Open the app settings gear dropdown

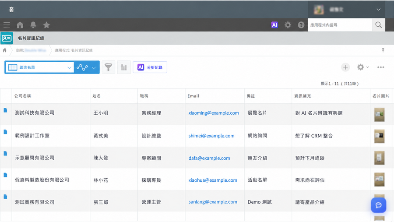[363, 67]
